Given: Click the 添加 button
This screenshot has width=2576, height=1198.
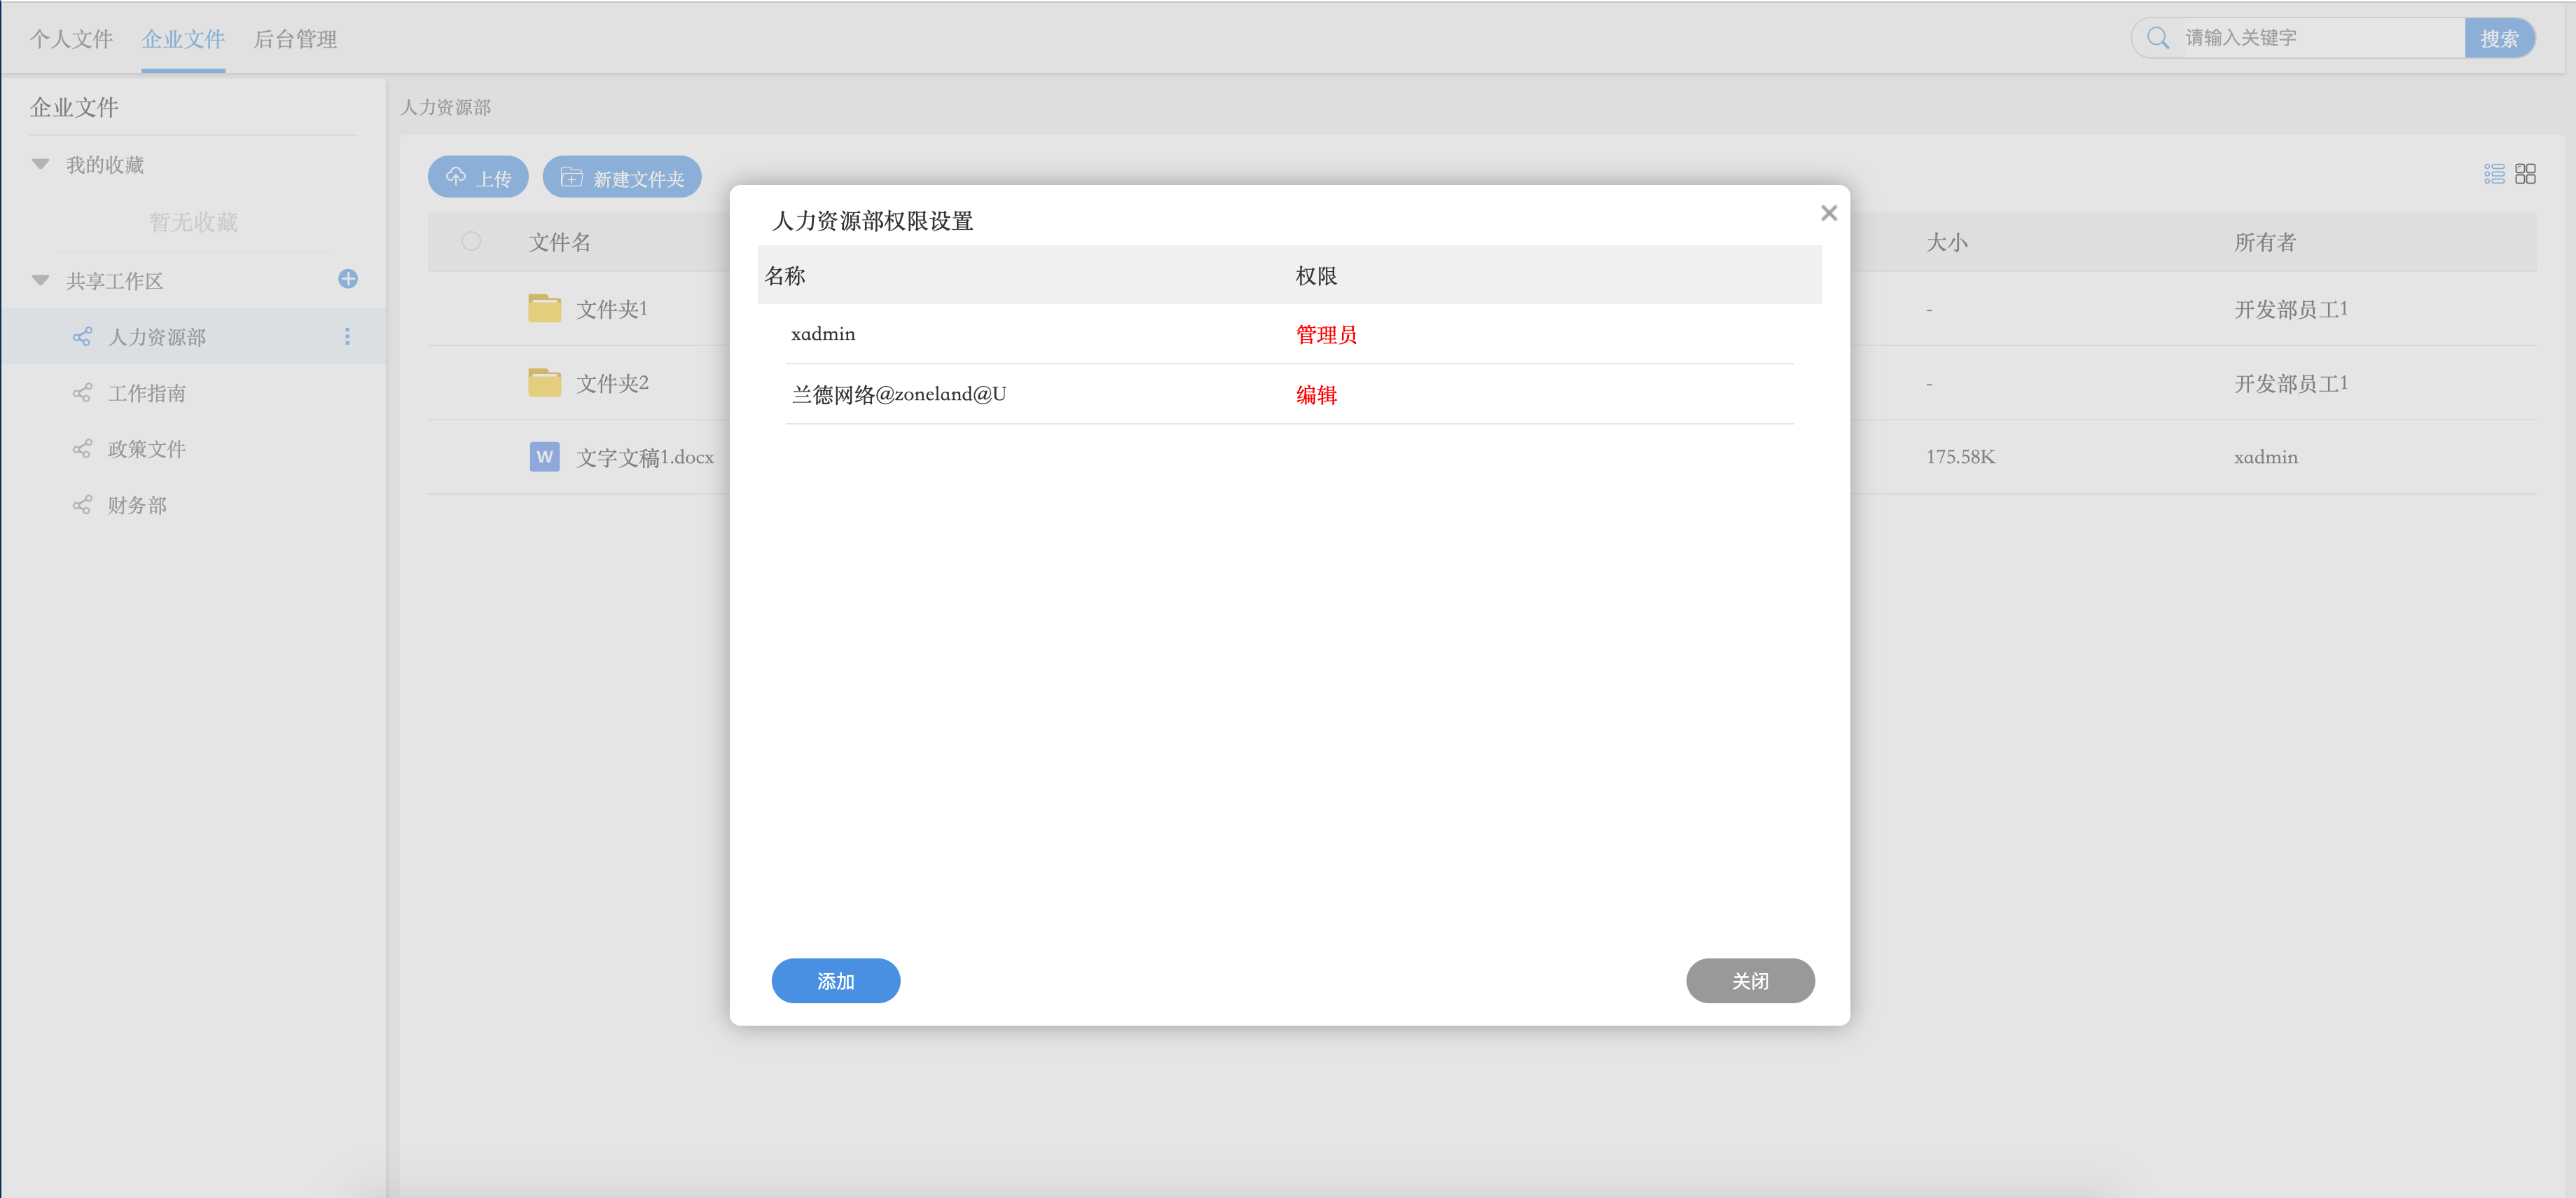Looking at the screenshot, I should [x=835, y=980].
